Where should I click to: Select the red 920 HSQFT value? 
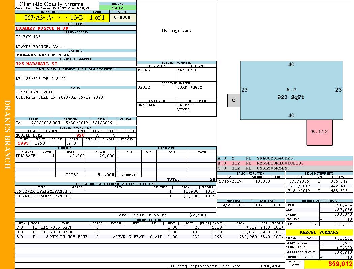click(80, 135)
